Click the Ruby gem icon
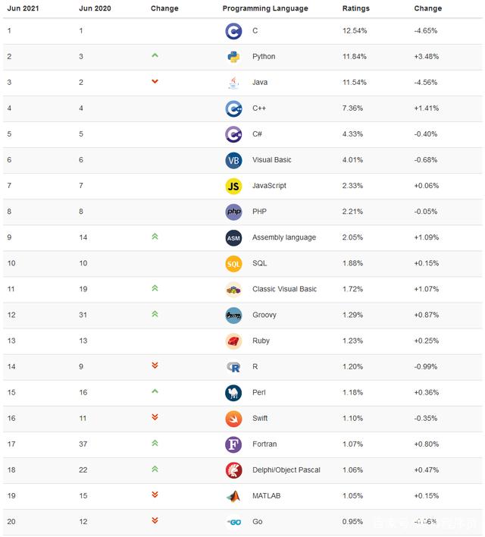The image size is (485, 537). [x=233, y=341]
